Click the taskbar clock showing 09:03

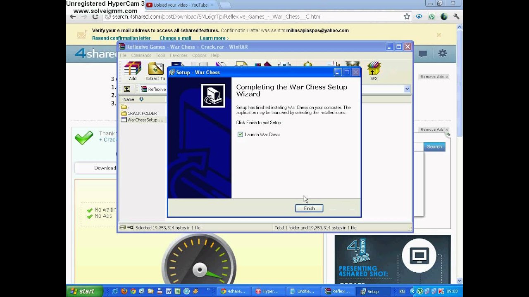click(x=452, y=291)
